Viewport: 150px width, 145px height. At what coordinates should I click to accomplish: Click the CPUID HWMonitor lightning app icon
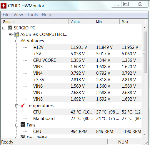(4, 6)
